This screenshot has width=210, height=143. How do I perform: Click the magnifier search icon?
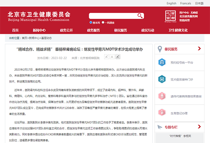tap(140, 16)
